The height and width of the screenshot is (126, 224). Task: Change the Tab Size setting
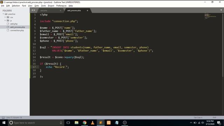198,118
